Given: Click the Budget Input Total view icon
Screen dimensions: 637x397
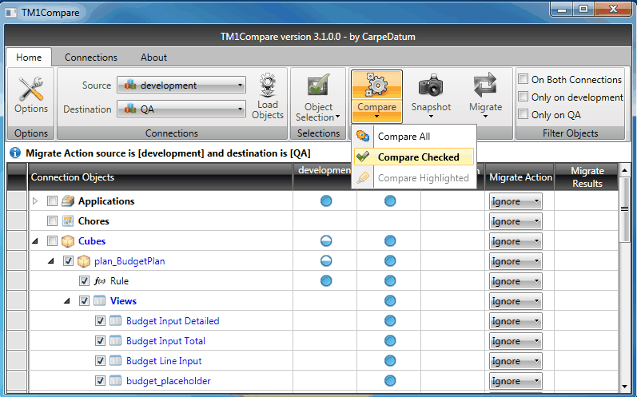Looking at the screenshot, I should (115, 340).
